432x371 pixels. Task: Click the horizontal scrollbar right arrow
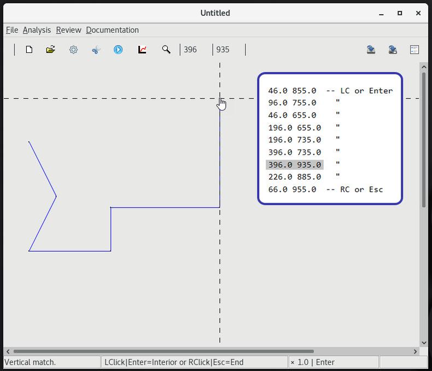click(x=416, y=351)
